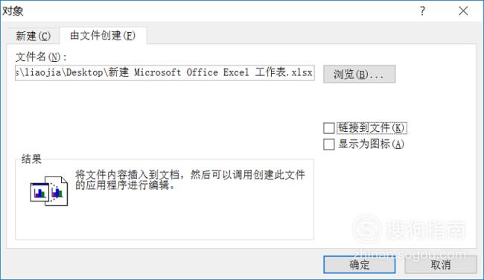This screenshot has width=484, height=280.
Task: Switch to the 新建(C) tab
Action: coord(33,36)
